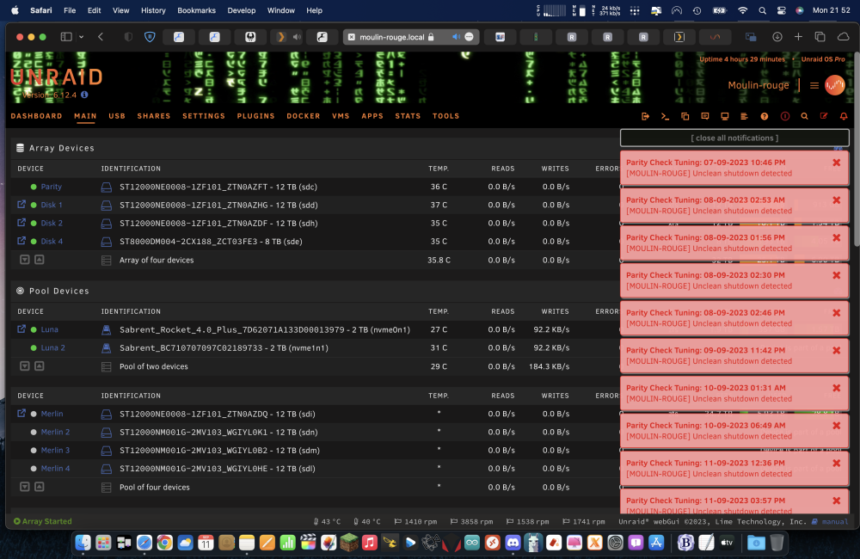Browse Disk 2 via its link icon
Image resolution: width=860 pixels, height=559 pixels.
pos(21,223)
